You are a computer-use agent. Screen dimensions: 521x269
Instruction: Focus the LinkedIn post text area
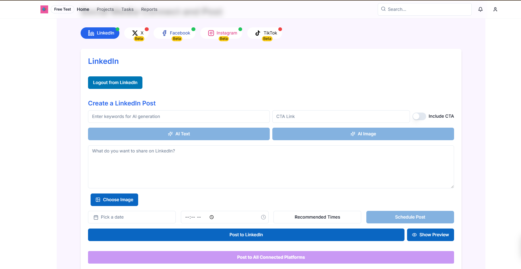(271, 167)
